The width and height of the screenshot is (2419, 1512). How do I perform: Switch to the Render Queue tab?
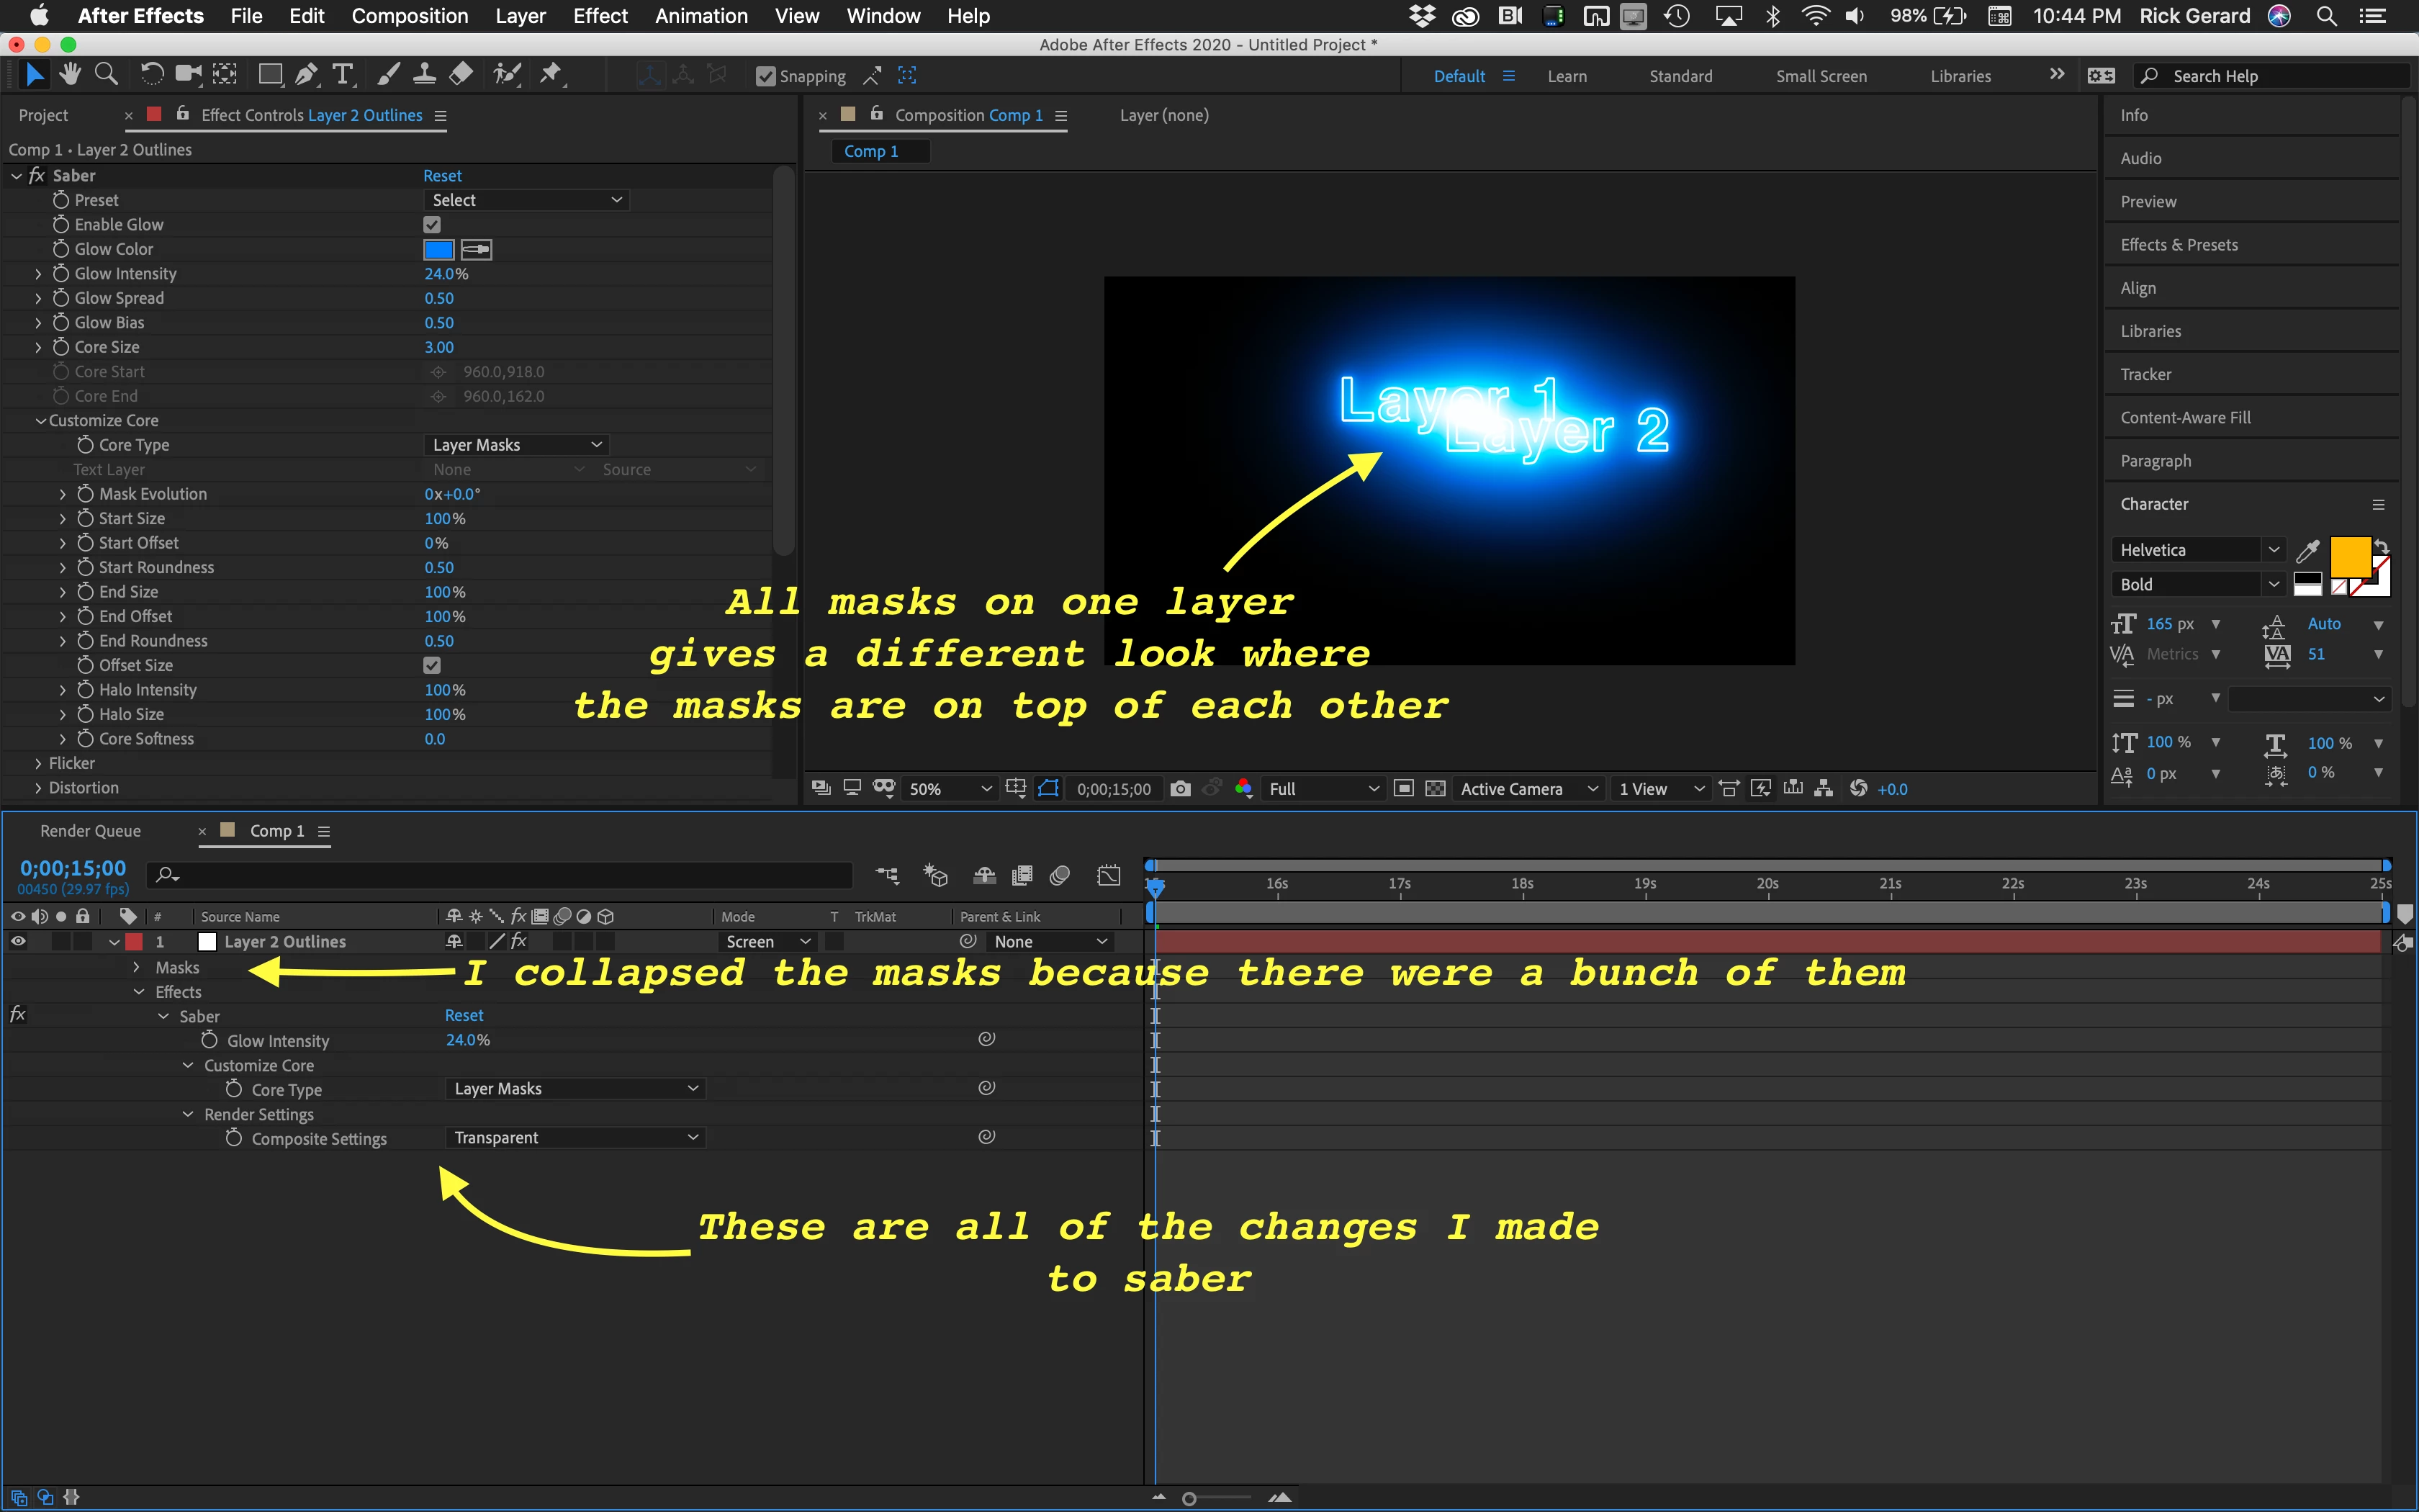pos(90,831)
